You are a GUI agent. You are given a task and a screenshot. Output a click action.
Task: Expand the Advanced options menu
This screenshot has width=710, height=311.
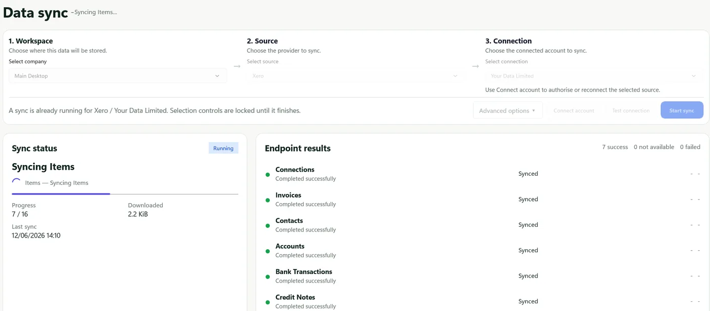pos(508,110)
